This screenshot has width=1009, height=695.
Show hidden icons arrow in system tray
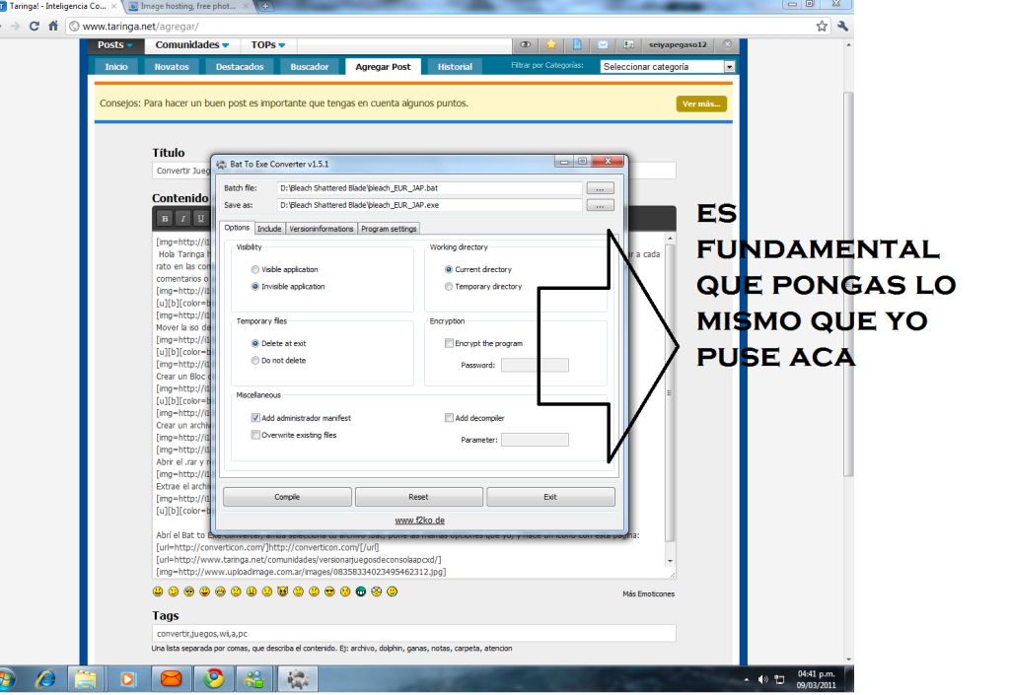coord(747,679)
